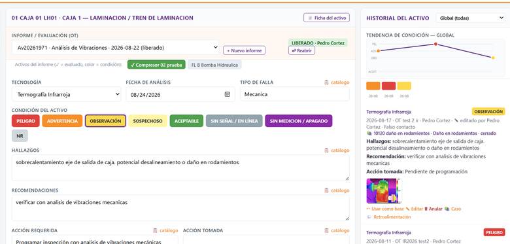This screenshot has width=510, height=244.
Task: Click the Acción requerida text field
Action: (x=95, y=240)
